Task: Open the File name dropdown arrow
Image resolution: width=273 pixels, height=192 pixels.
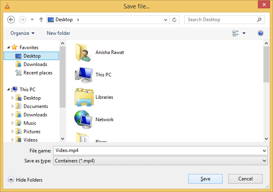Action: pos(264,151)
